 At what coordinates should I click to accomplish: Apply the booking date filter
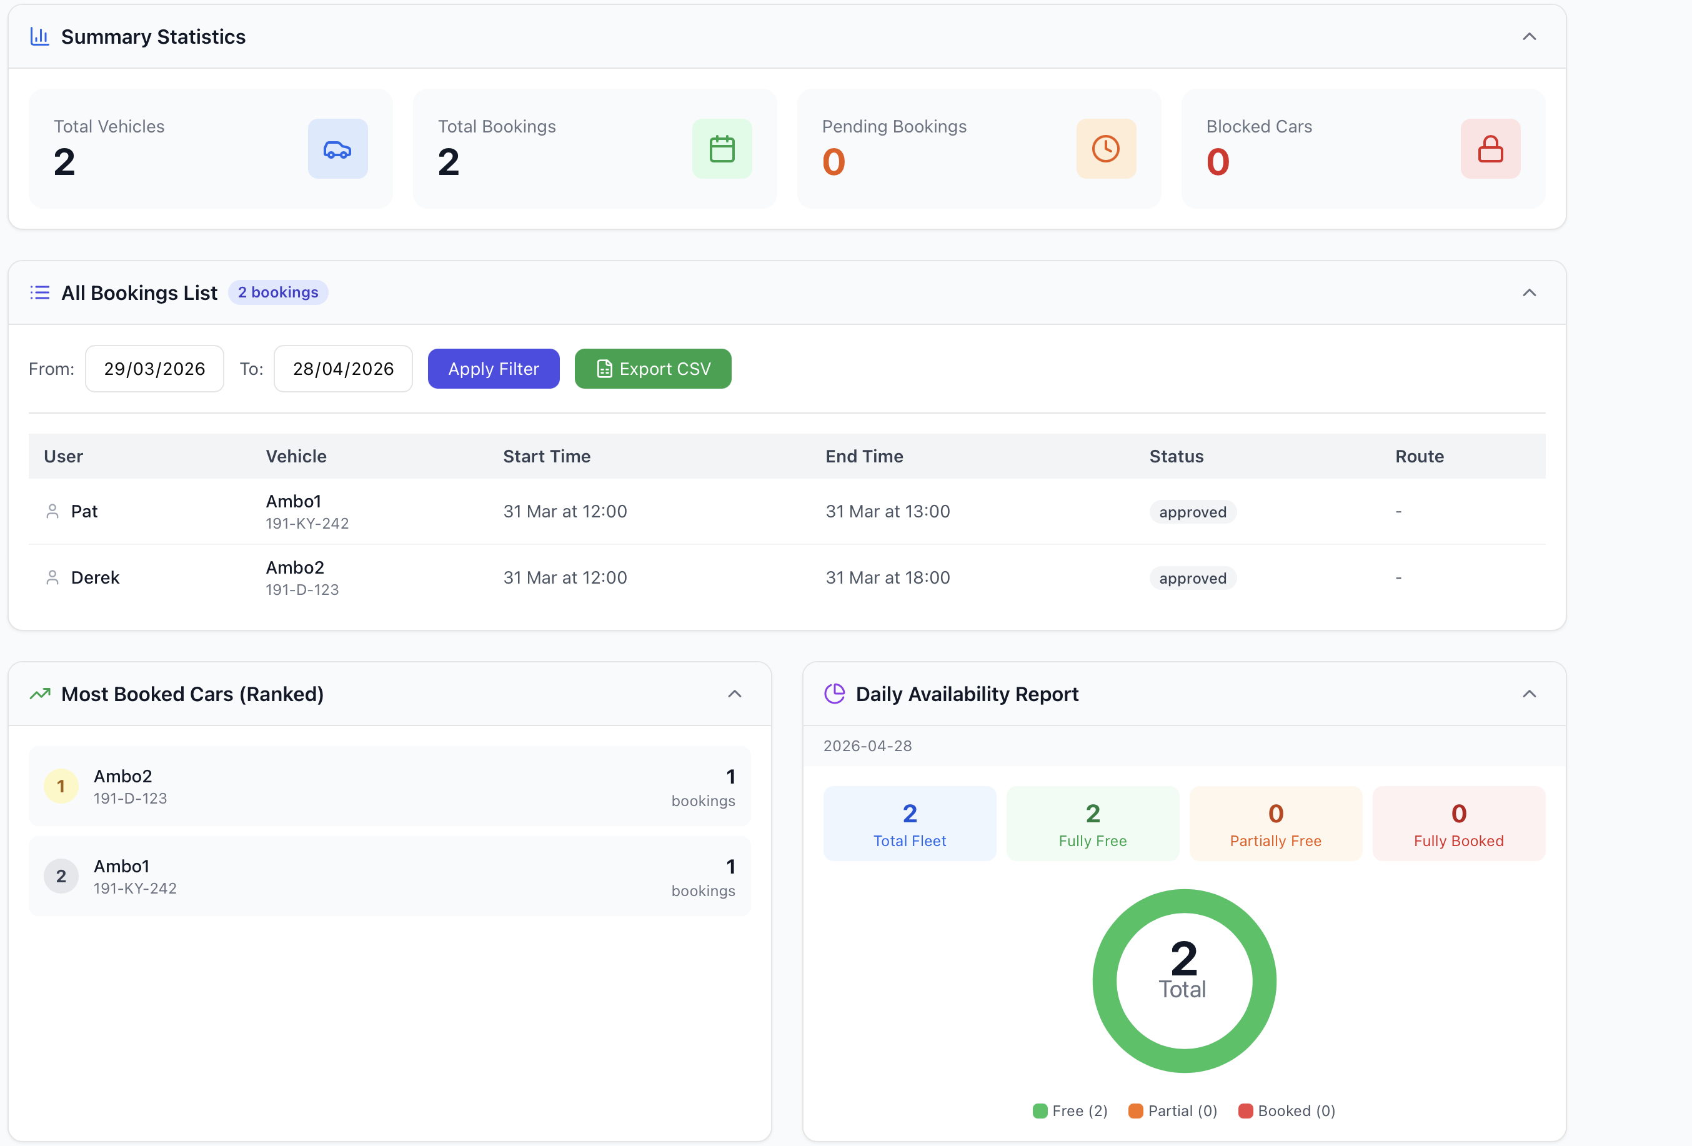pos(494,369)
